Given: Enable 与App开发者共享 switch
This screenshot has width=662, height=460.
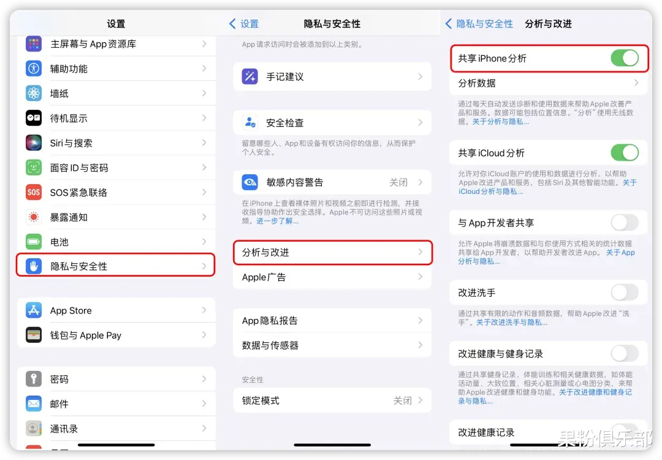Looking at the screenshot, I should click(625, 223).
